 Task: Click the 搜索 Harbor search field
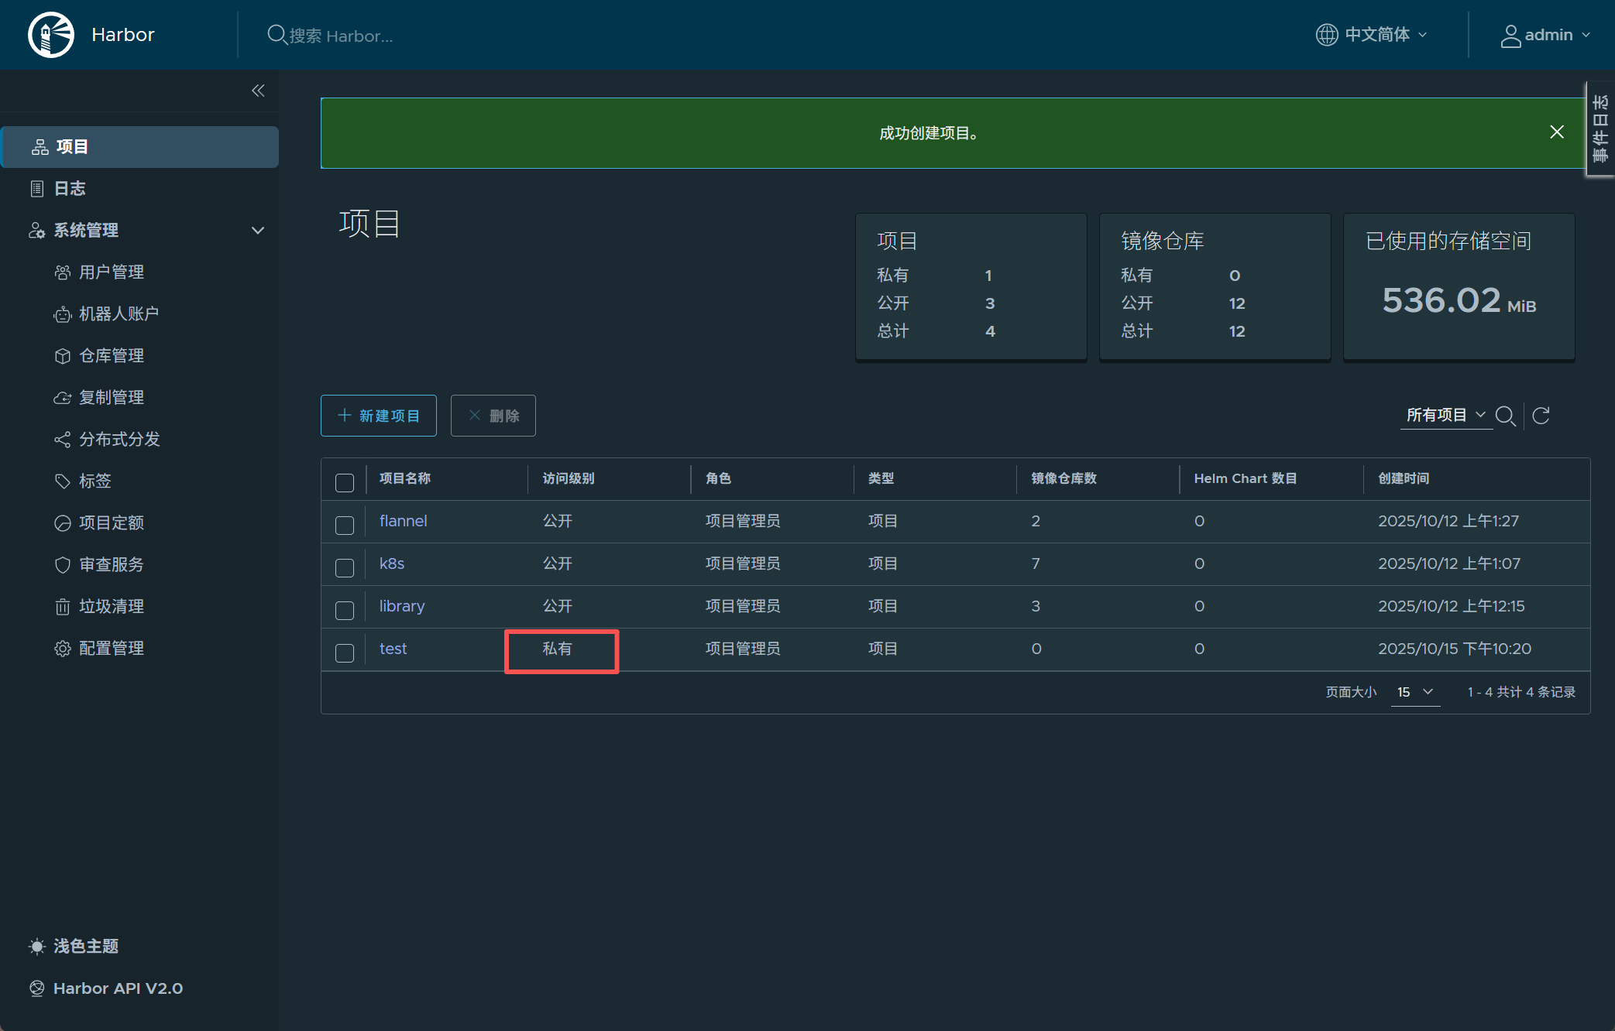(341, 36)
